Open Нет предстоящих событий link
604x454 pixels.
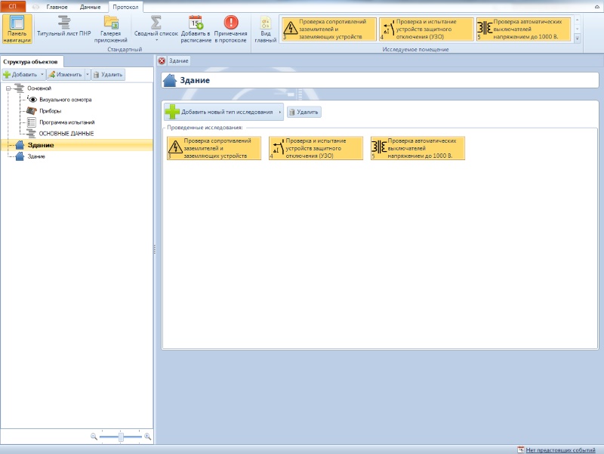[x=560, y=449]
